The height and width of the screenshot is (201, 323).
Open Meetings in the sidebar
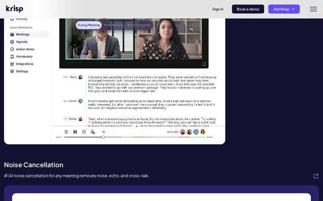28,35
